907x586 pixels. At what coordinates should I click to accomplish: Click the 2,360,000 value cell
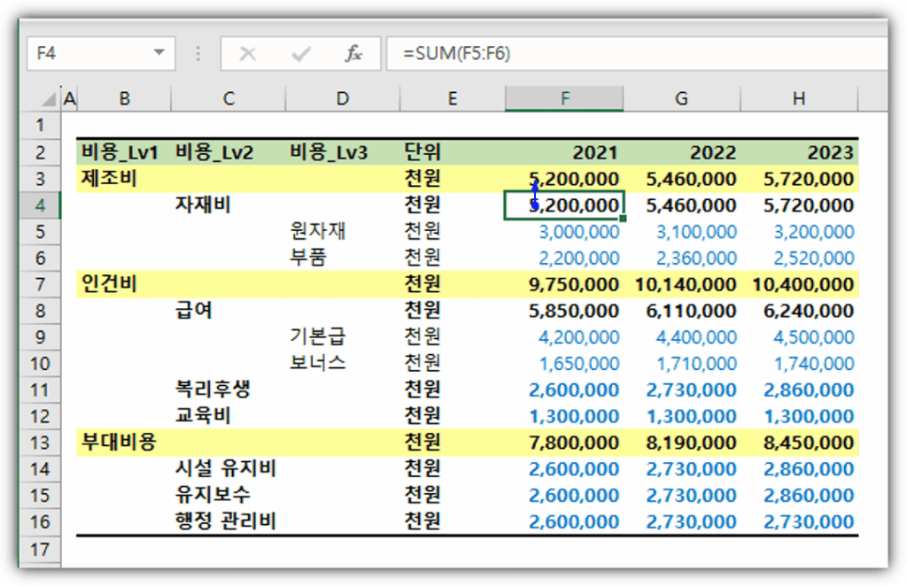click(x=681, y=258)
